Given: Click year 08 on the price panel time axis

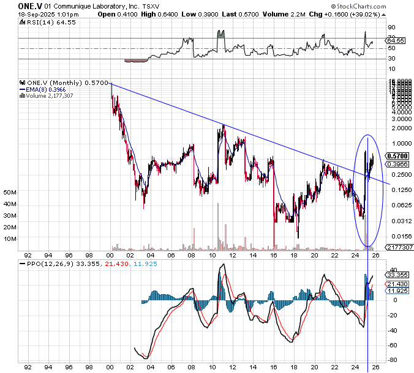Looking at the screenshot, I should pyautogui.click(x=192, y=255).
